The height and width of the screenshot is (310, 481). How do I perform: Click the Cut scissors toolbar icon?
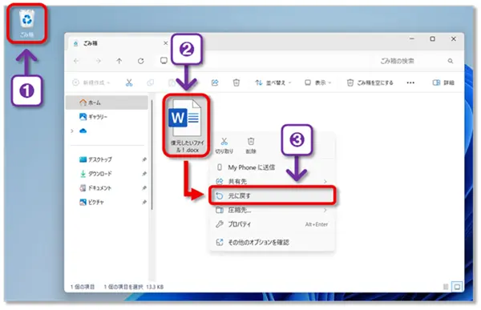point(129,83)
